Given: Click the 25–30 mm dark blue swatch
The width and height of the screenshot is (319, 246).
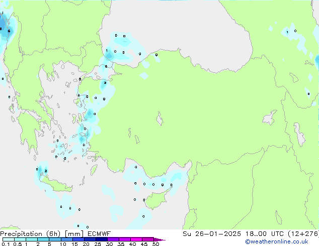Looking at the screenshot, I should (101, 239).
